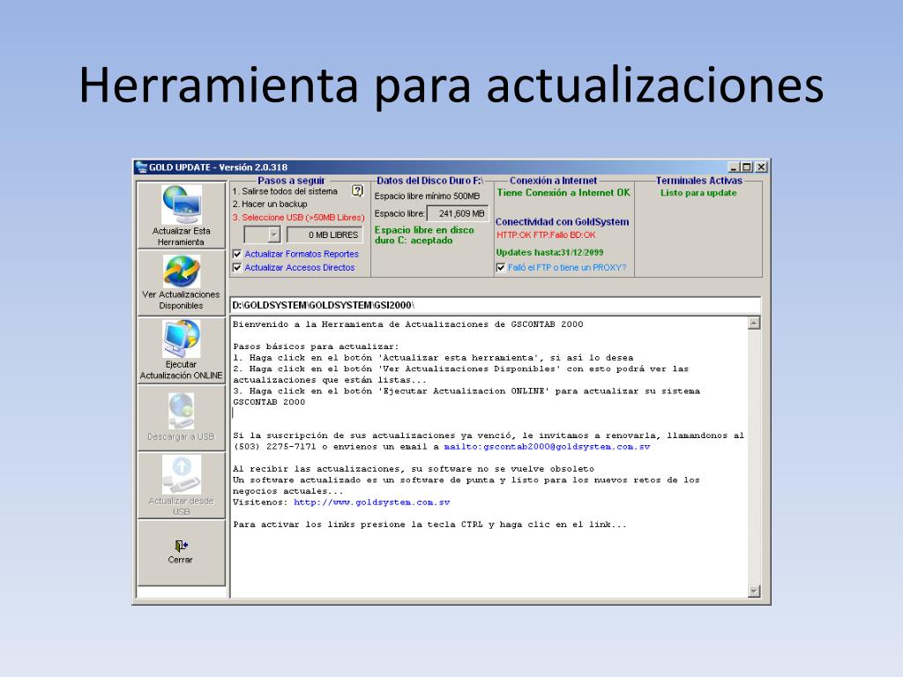The width and height of the screenshot is (903, 677).
Task: Click '2. Hacer un backup' step
Action: (270, 204)
